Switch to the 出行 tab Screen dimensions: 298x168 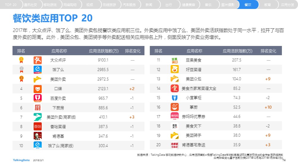click(x=168, y=5)
